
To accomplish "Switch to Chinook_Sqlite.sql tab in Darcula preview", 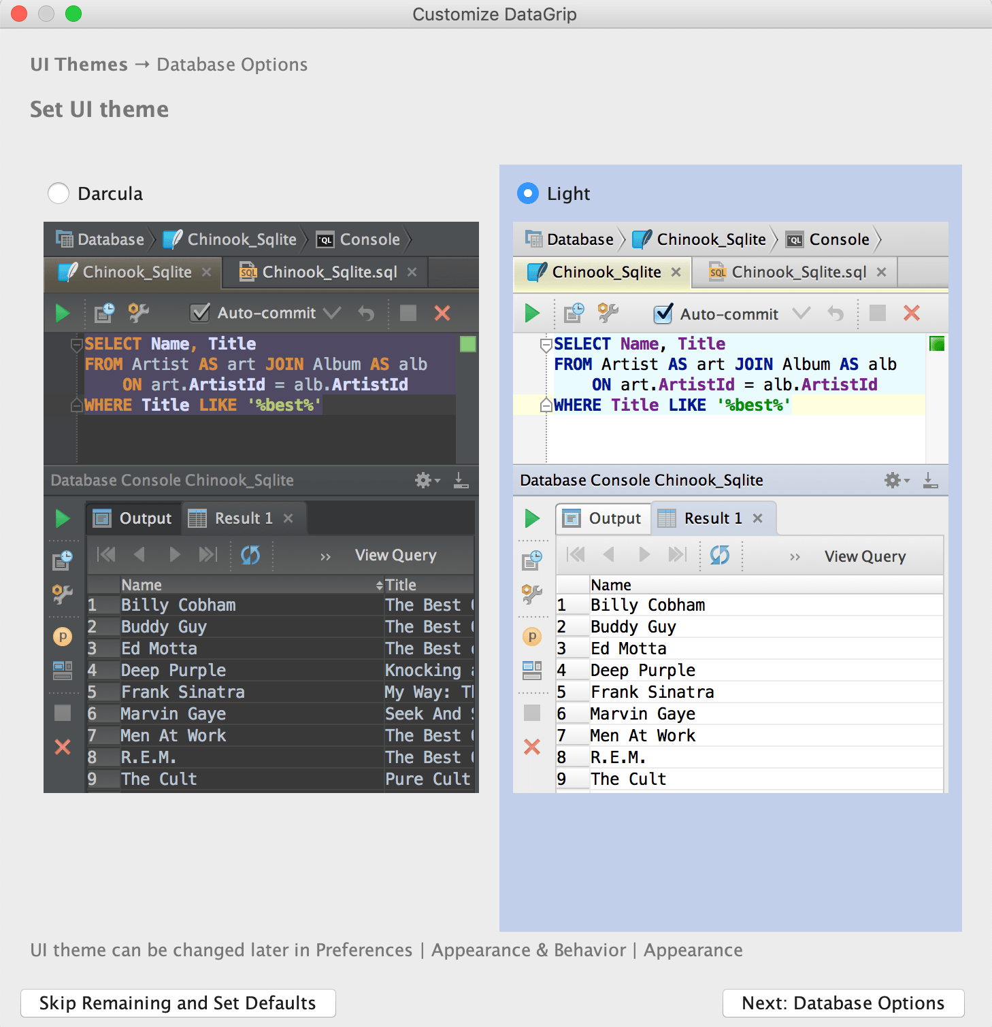I will [327, 273].
